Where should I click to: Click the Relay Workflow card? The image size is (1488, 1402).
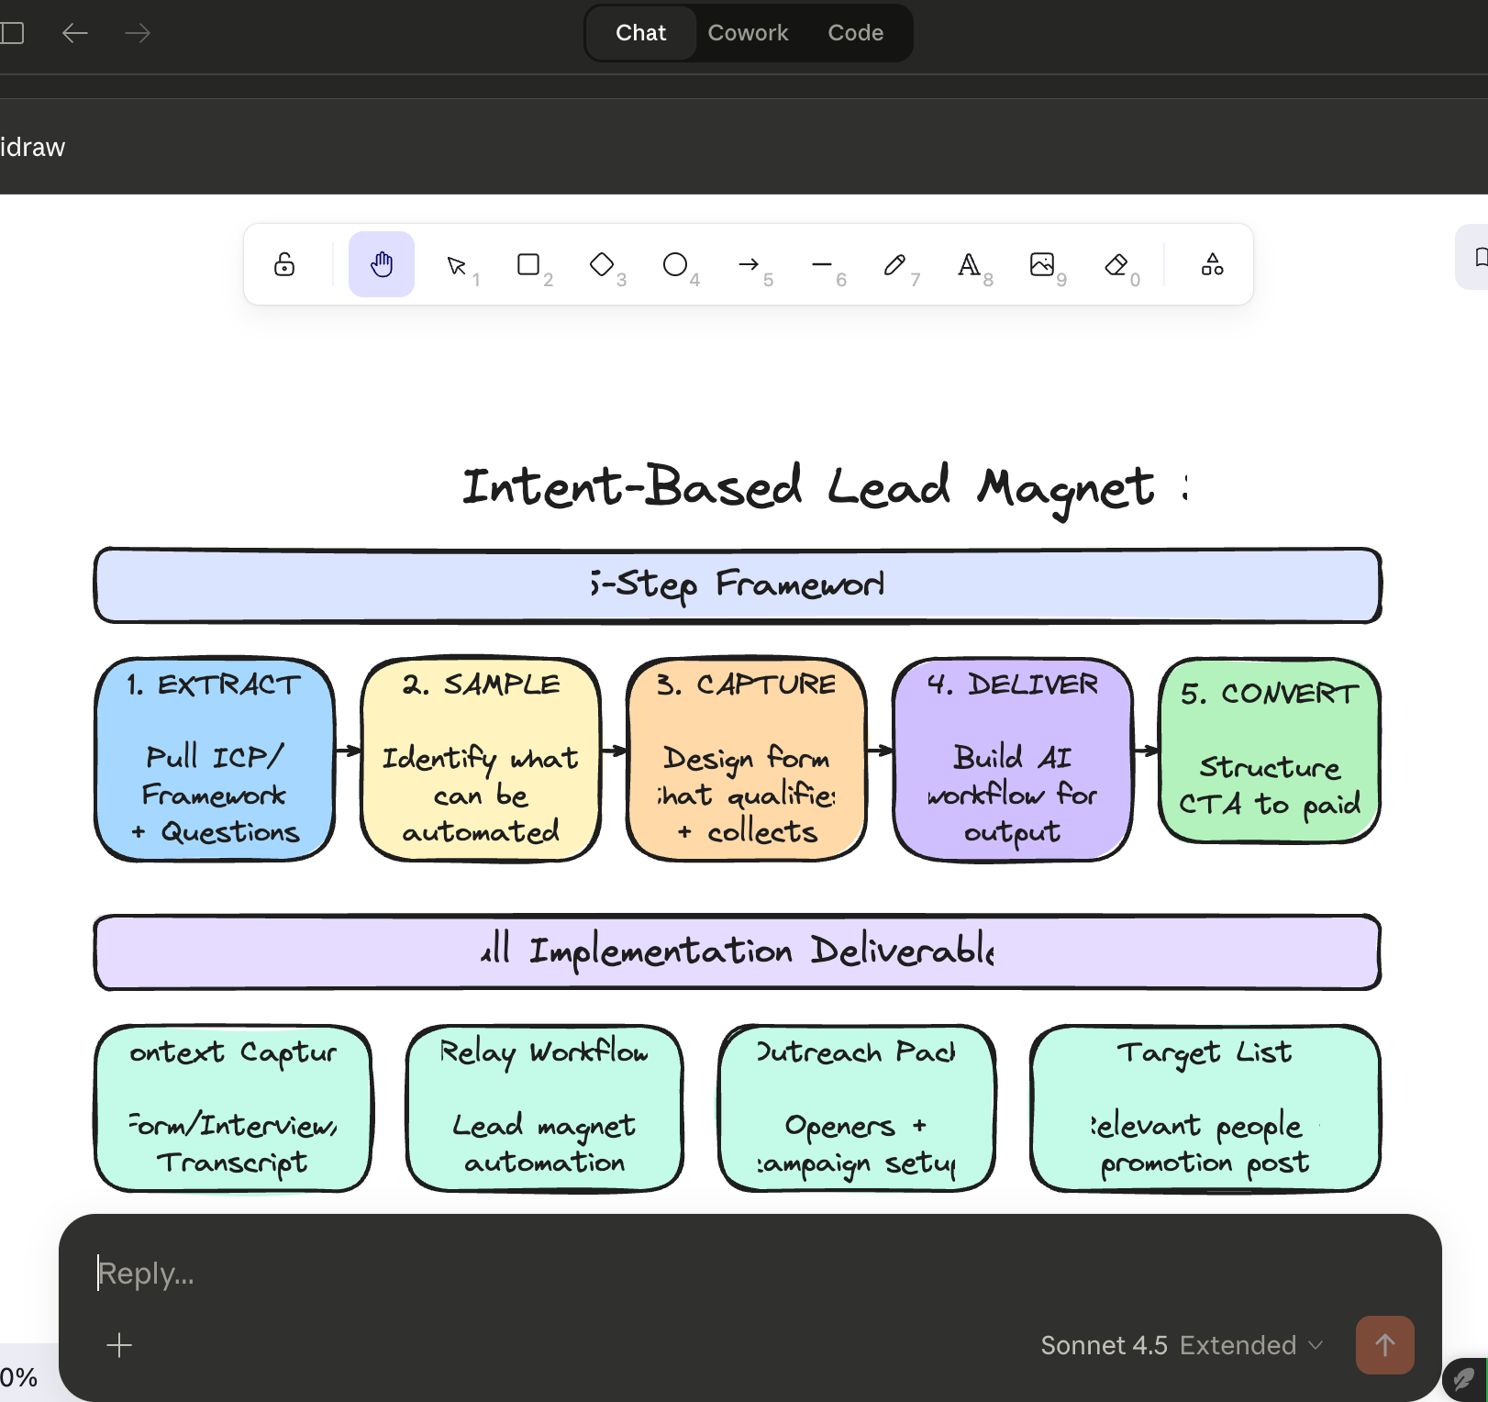[545, 1108]
